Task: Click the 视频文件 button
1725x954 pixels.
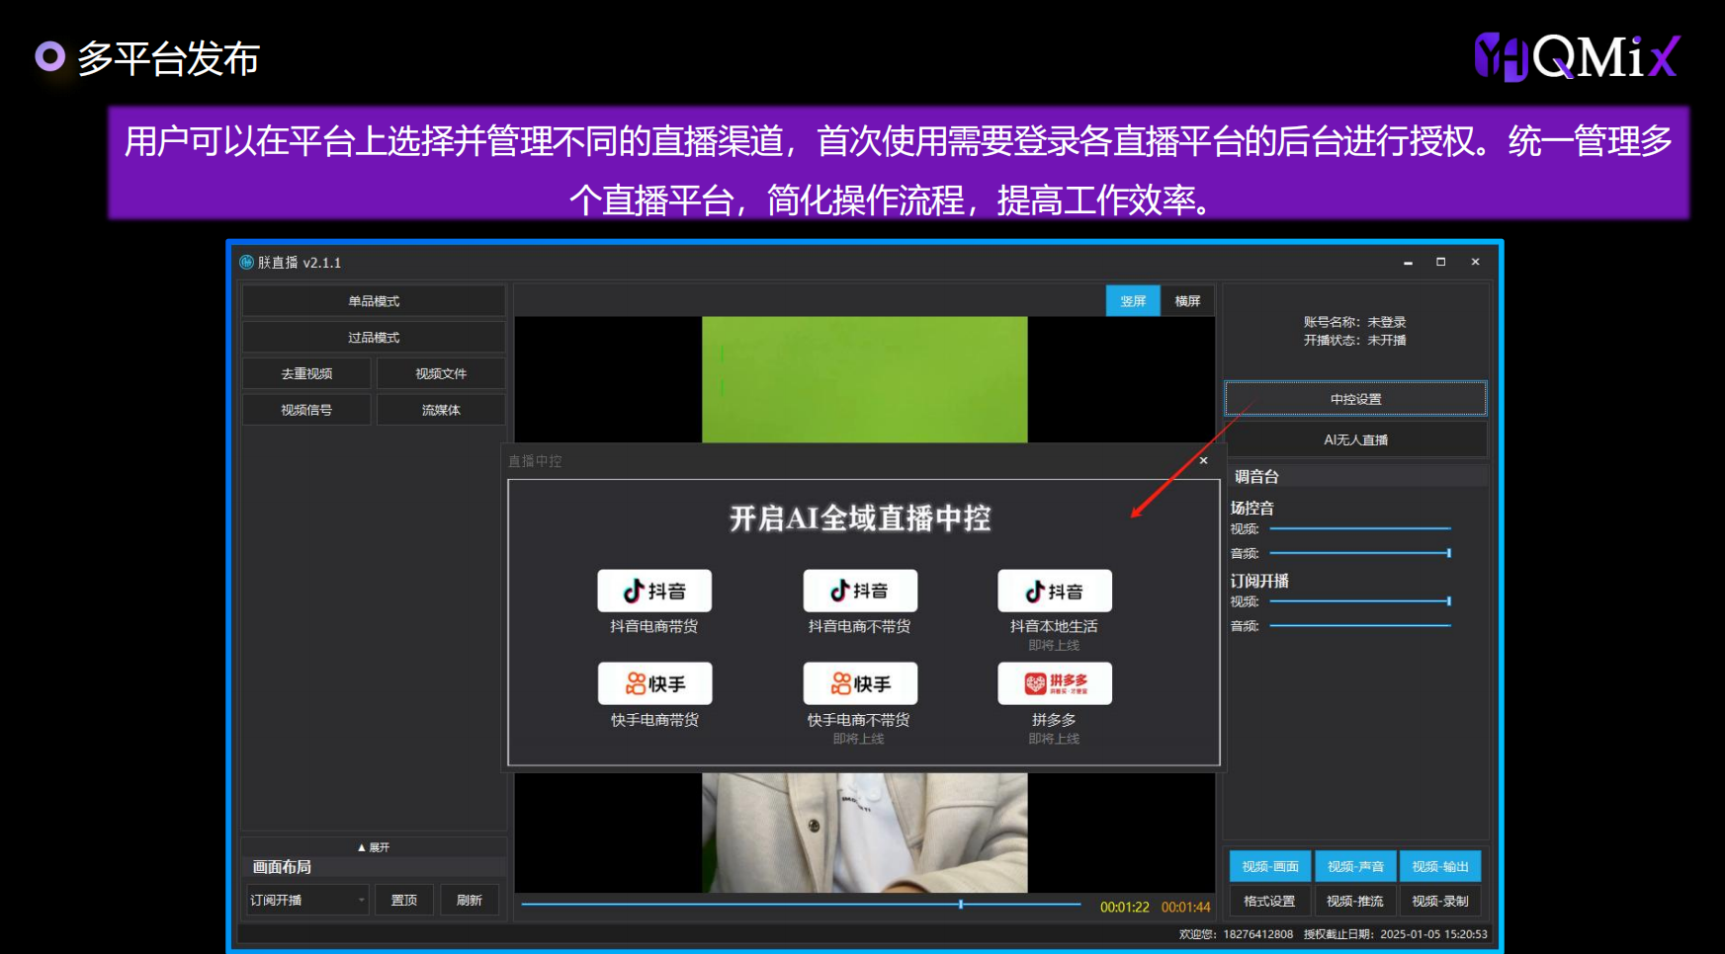Action: click(441, 373)
